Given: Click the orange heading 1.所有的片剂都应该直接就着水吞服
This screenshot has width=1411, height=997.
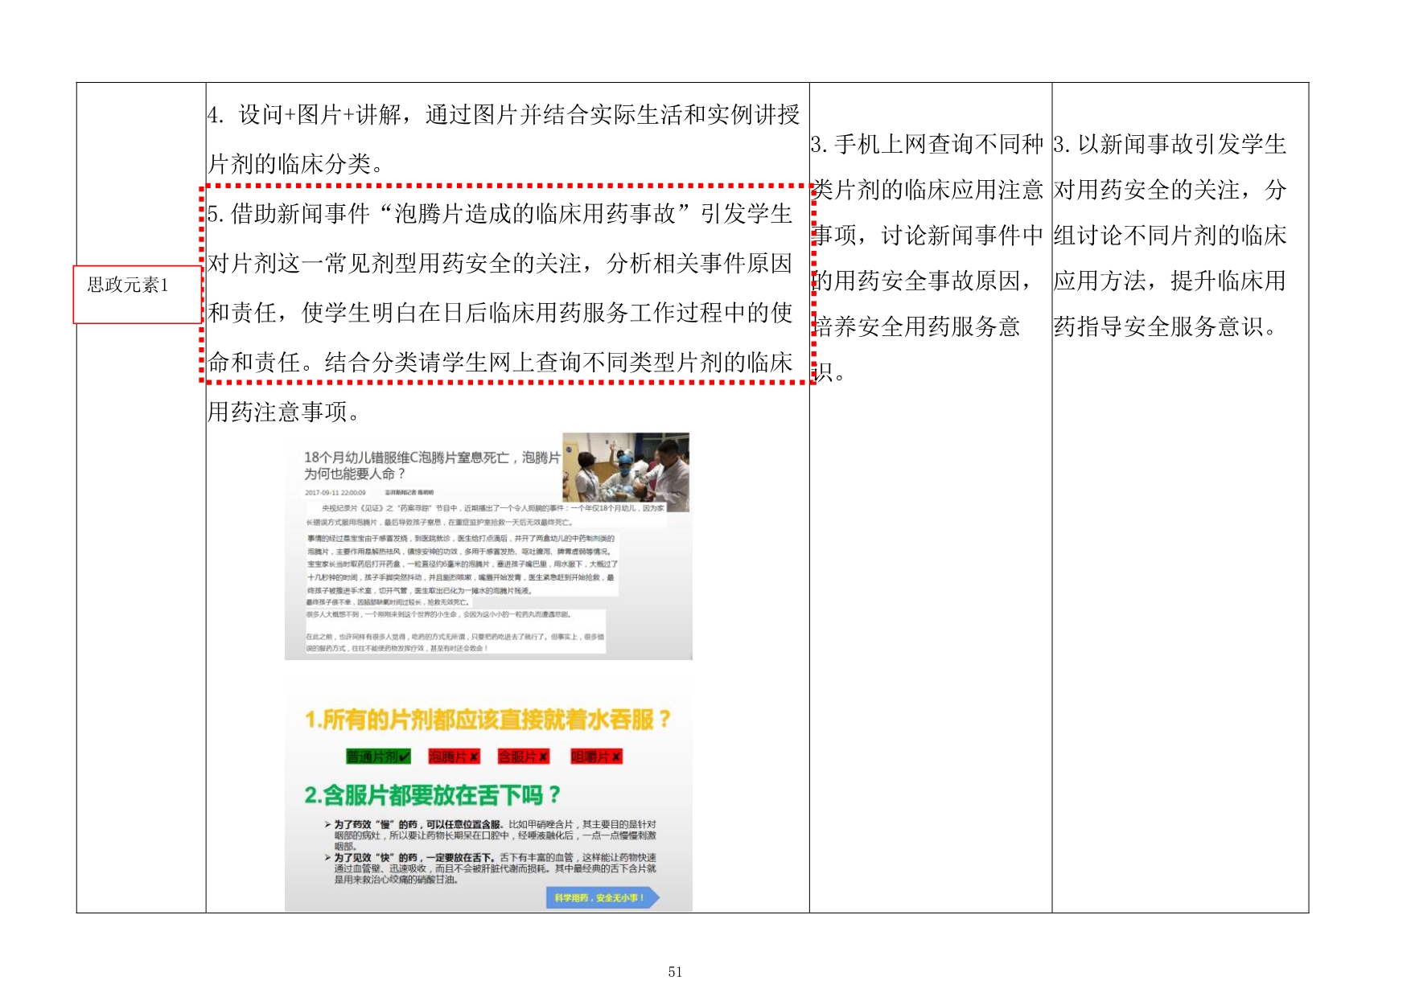Looking at the screenshot, I should coord(487,720).
